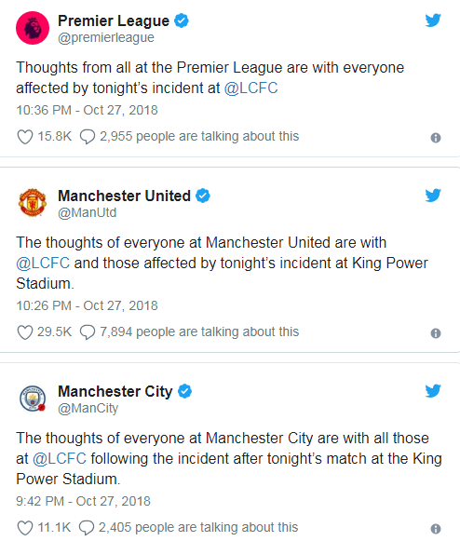Open @LCFC mention in Manchester City tweet
Viewport: 460px width, 541px height.
point(60,458)
